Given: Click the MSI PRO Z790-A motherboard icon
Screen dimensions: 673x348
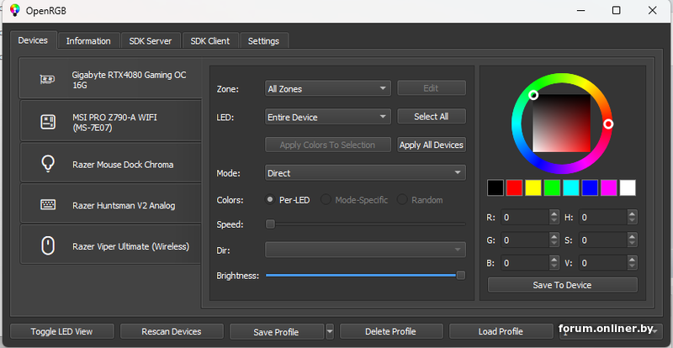Looking at the screenshot, I should (48, 122).
